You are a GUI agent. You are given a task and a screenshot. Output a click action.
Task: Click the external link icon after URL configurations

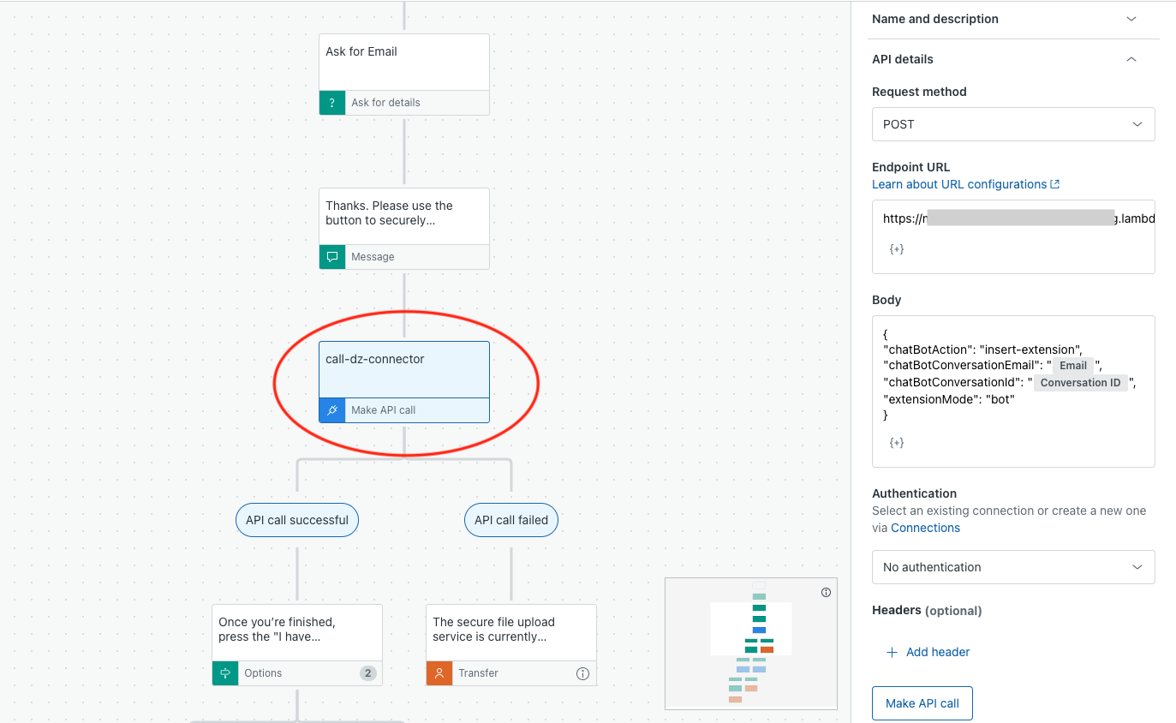(1055, 184)
